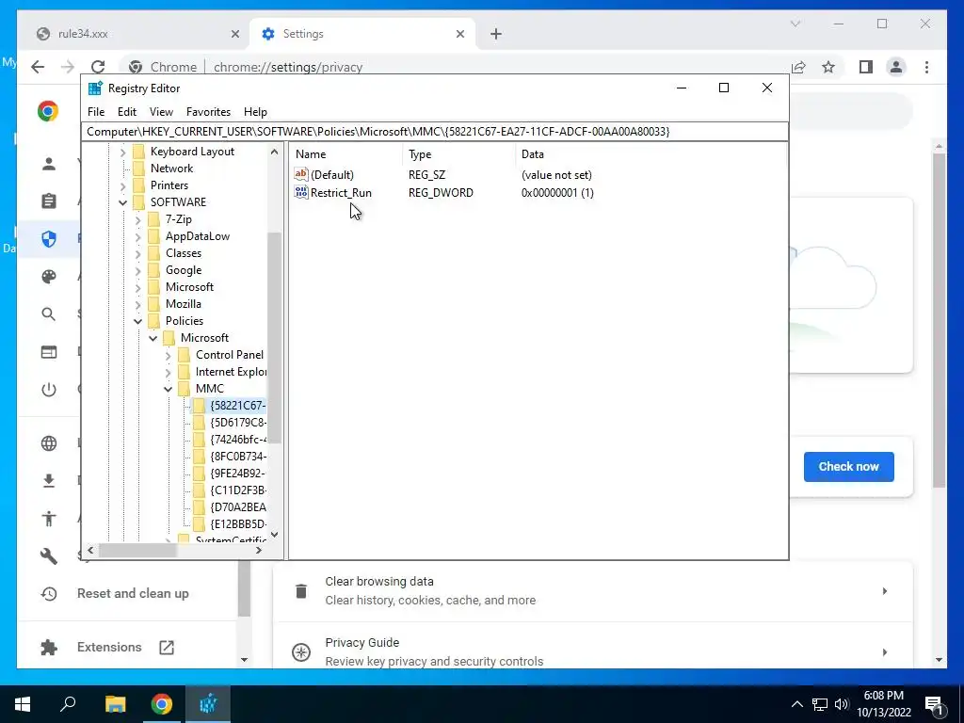This screenshot has height=723, width=964.
Task: Click the Check now button in Chrome
Action: 848,467
